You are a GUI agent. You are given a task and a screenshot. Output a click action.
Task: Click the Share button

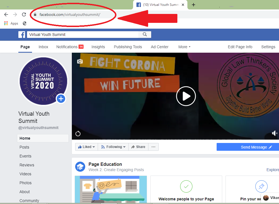coord(138,147)
